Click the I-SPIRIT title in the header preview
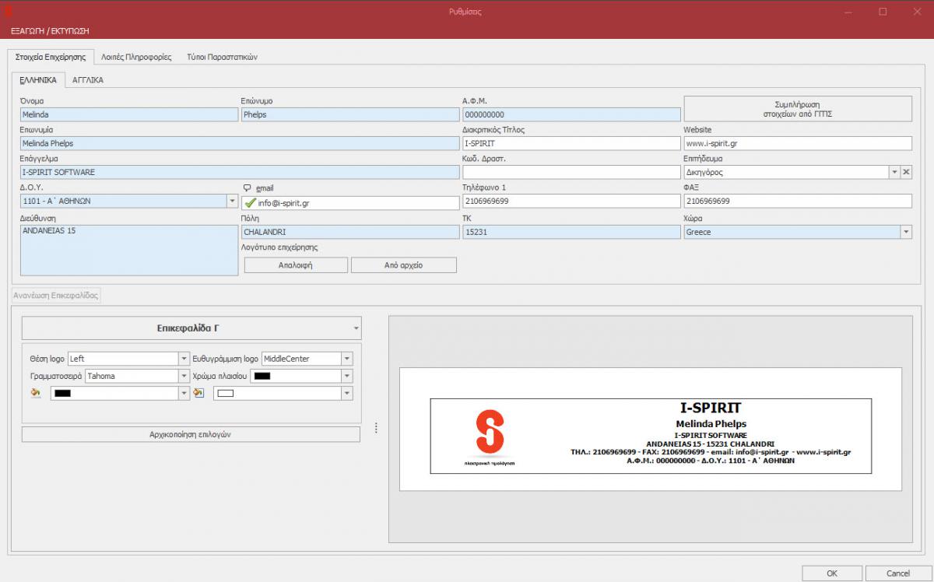Screen dimensions: 934x582 [711, 408]
